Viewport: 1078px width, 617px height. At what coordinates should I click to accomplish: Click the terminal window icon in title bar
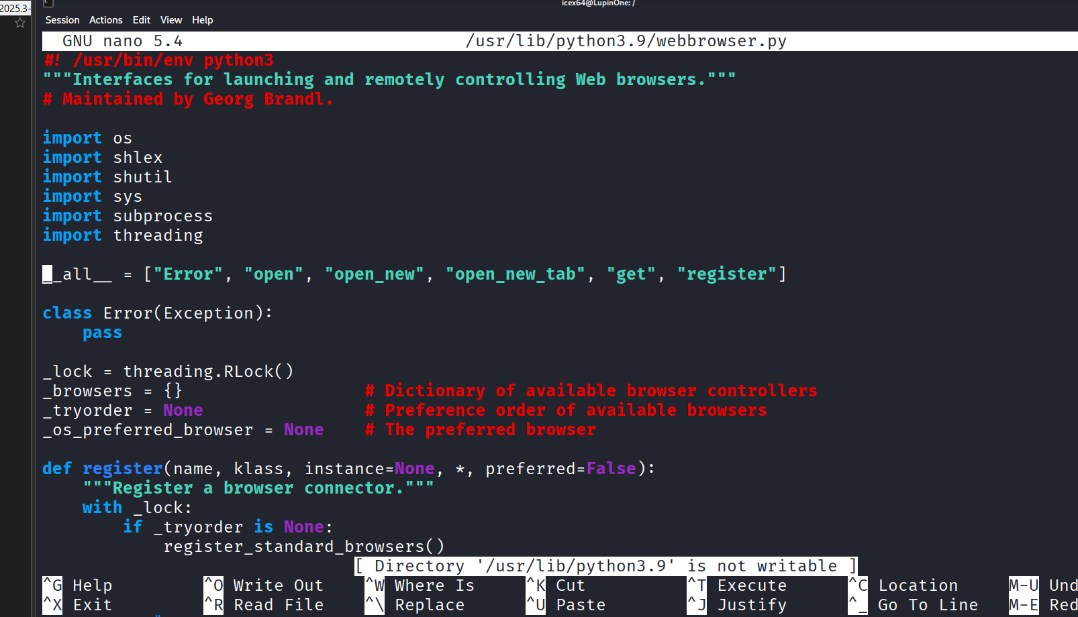[48, 3]
